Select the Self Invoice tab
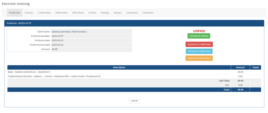Viewport: 268px width, 113px height. [78, 13]
